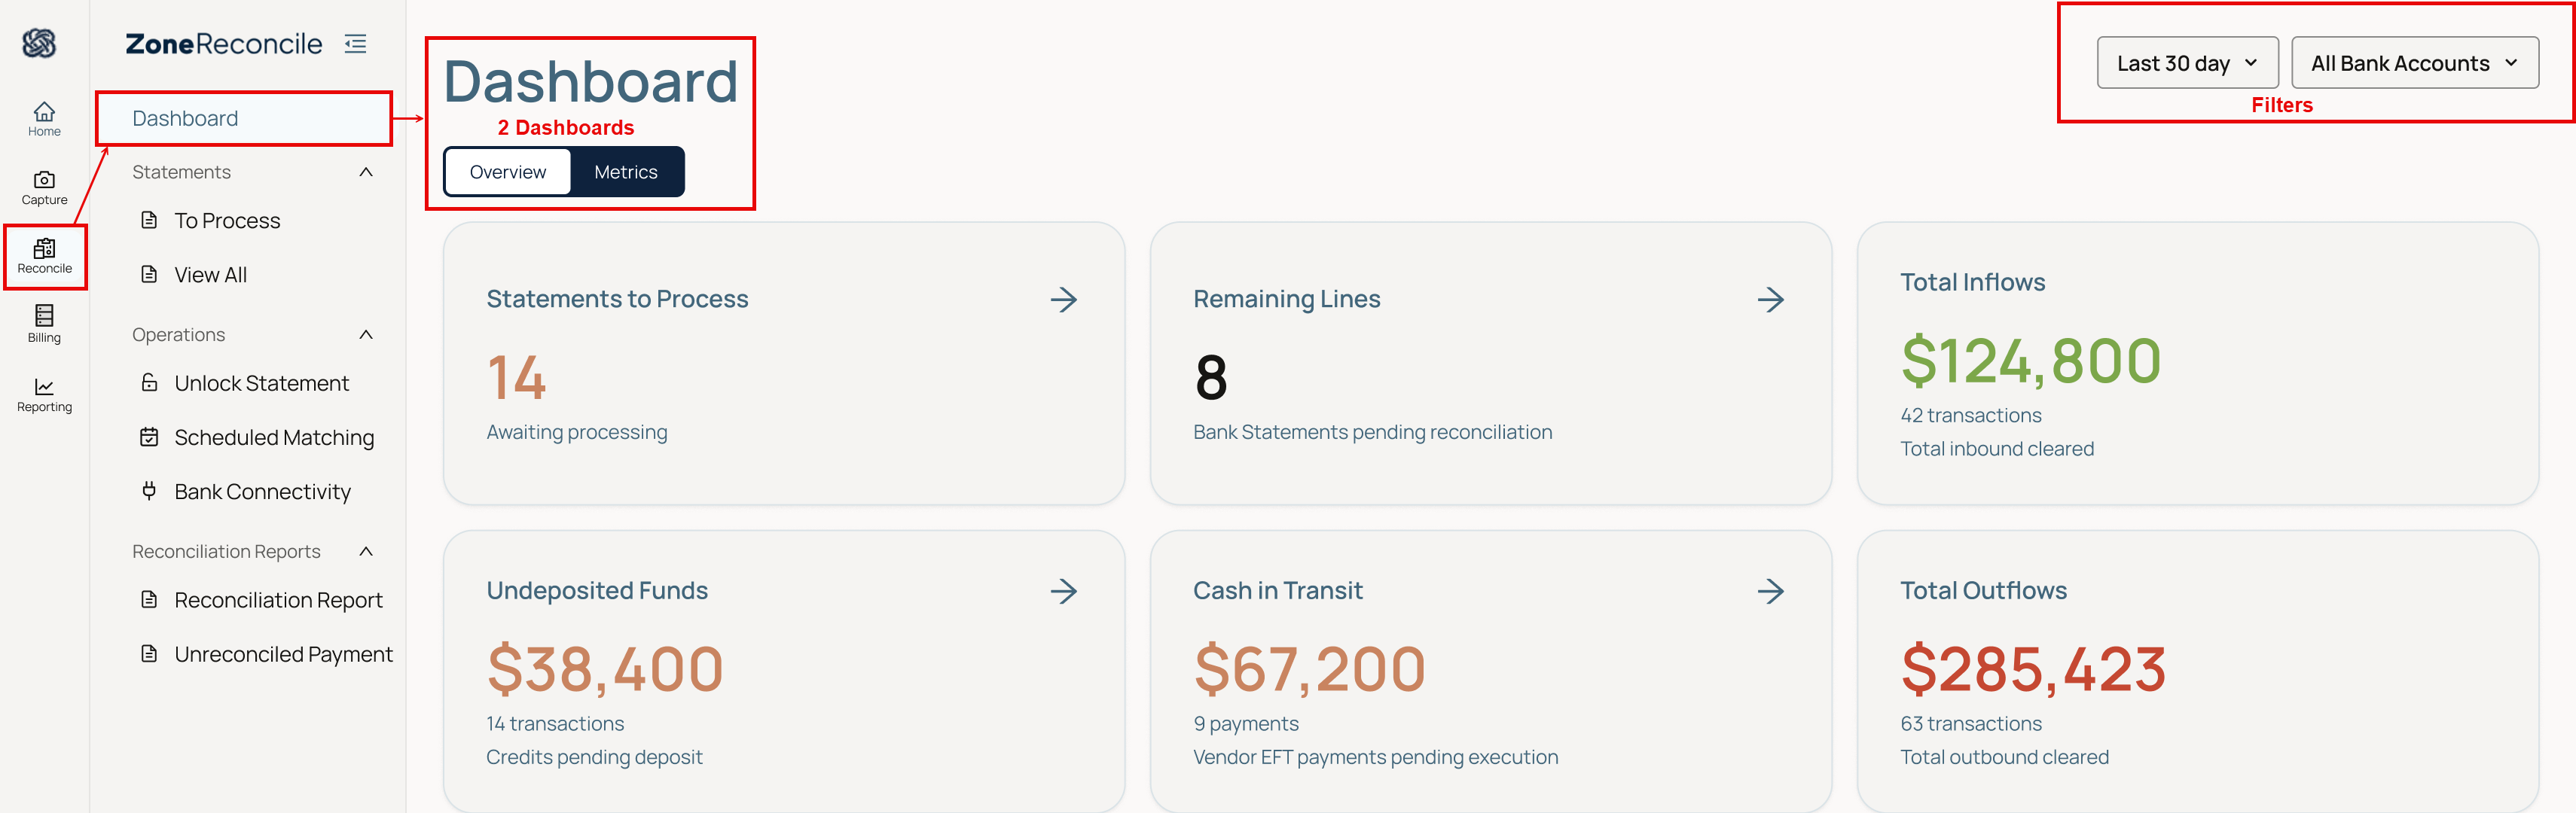
Task: Collapse sidebar with menu icon beside ZoneReconcile
Action: 356,44
